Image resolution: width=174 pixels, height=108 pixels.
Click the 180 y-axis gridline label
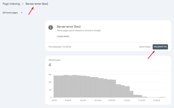50,74
